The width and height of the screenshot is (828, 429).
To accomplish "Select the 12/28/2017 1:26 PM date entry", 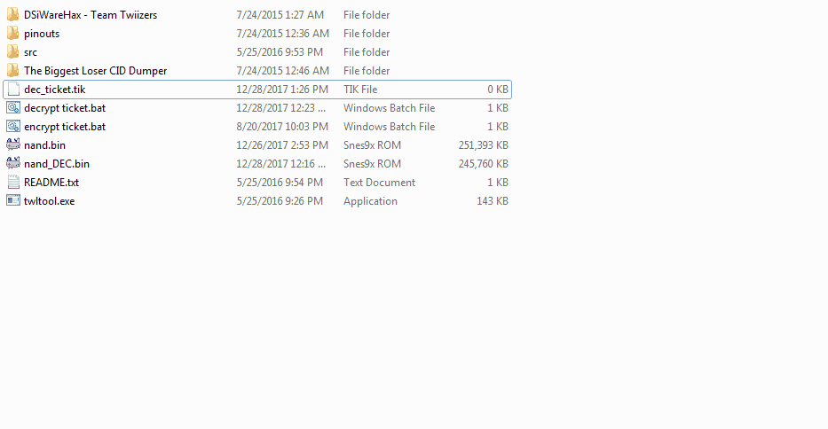I will [282, 90].
